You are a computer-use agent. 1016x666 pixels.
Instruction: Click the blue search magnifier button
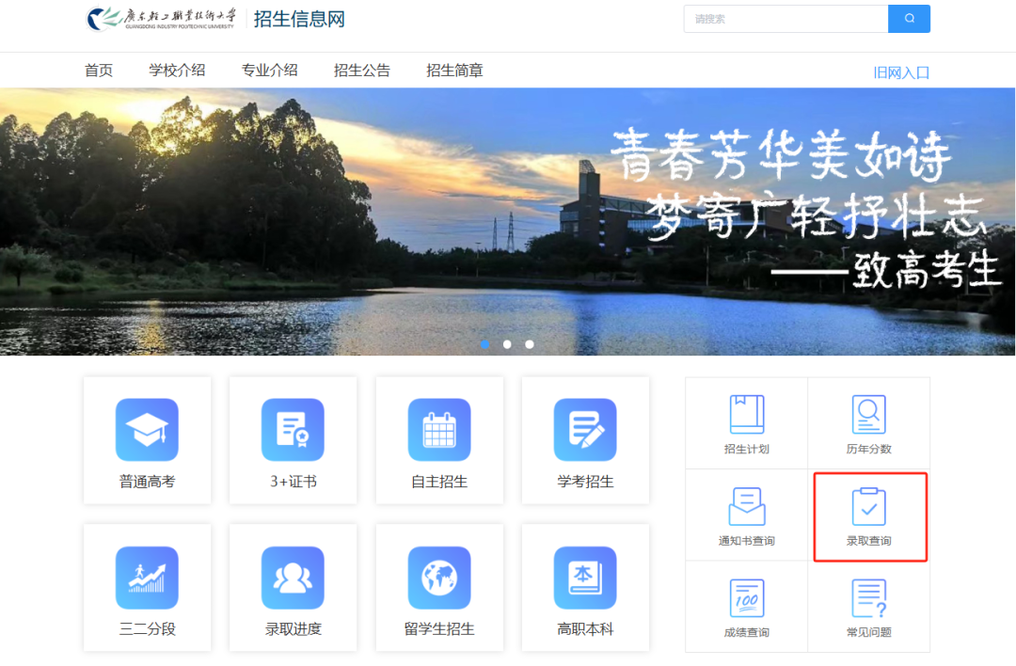[x=909, y=19]
